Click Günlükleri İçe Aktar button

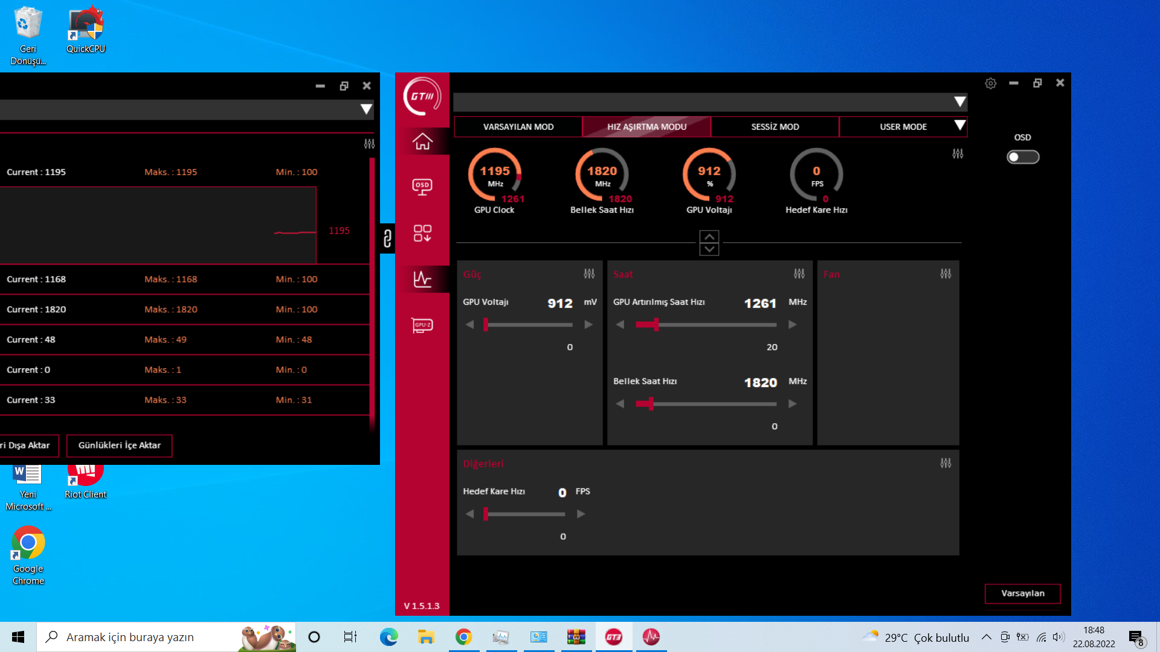pos(119,446)
